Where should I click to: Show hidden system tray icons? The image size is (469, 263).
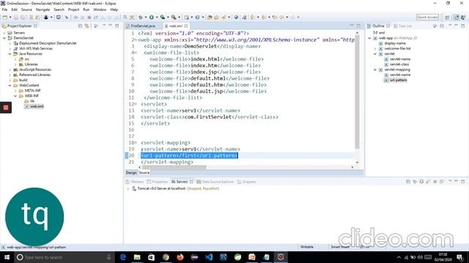point(399,257)
